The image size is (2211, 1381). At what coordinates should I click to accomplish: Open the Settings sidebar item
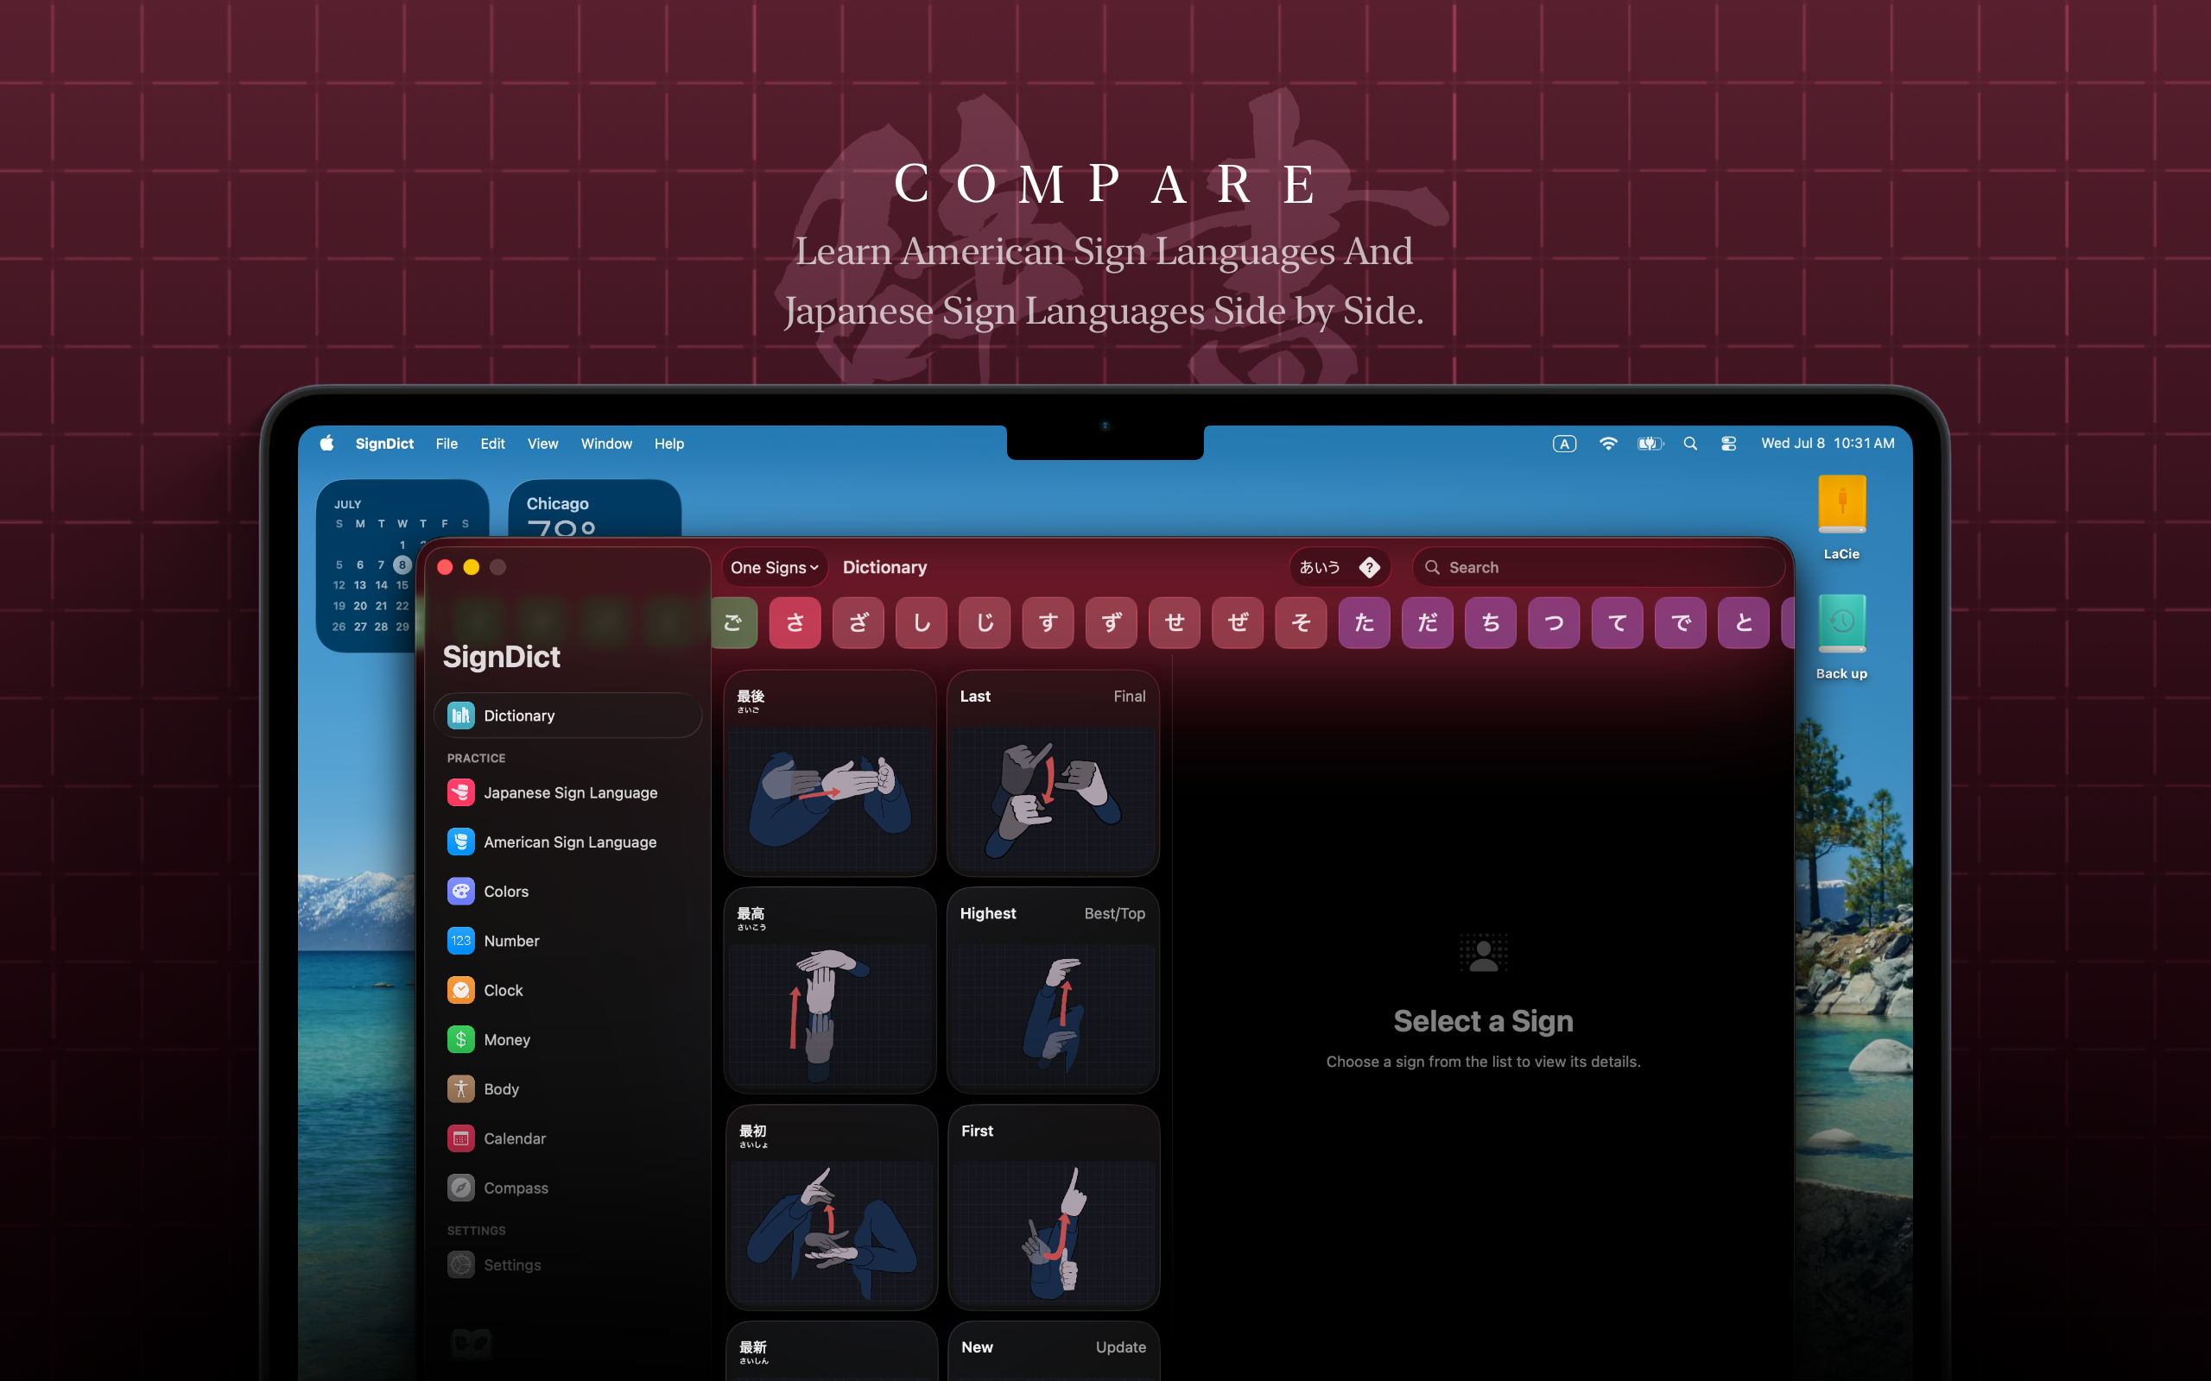(567, 1264)
